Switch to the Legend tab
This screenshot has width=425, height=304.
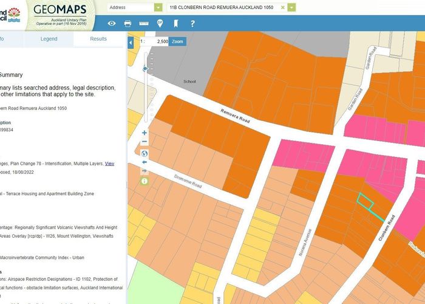click(x=49, y=39)
